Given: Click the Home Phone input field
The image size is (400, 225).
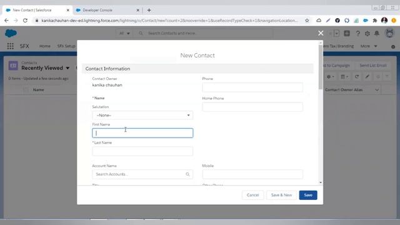Looking at the screenshot, I should point(252,107).
